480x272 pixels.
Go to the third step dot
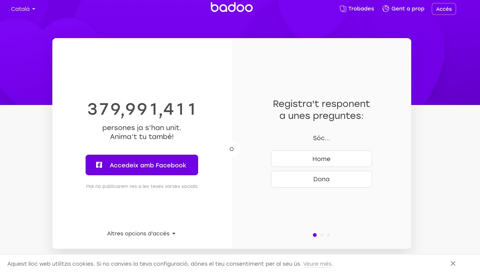click(x=329, y=235)
